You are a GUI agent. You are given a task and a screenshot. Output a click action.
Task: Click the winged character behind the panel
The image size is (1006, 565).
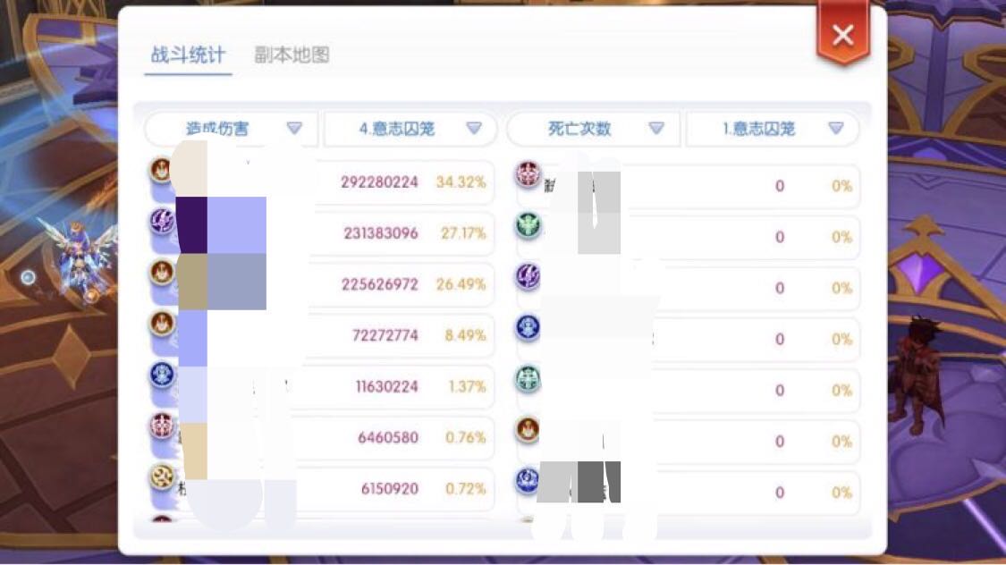point(79,260)
